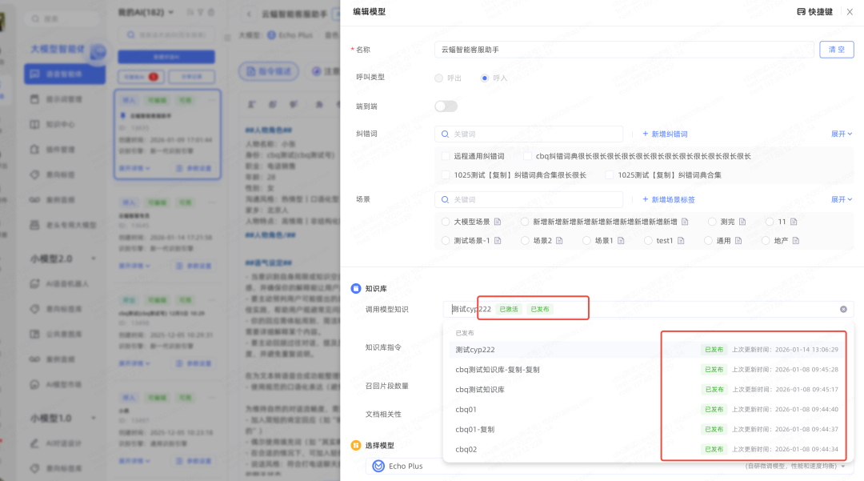
Task: Click the document icon beside 测试场景-1
Action: (498, 240)
